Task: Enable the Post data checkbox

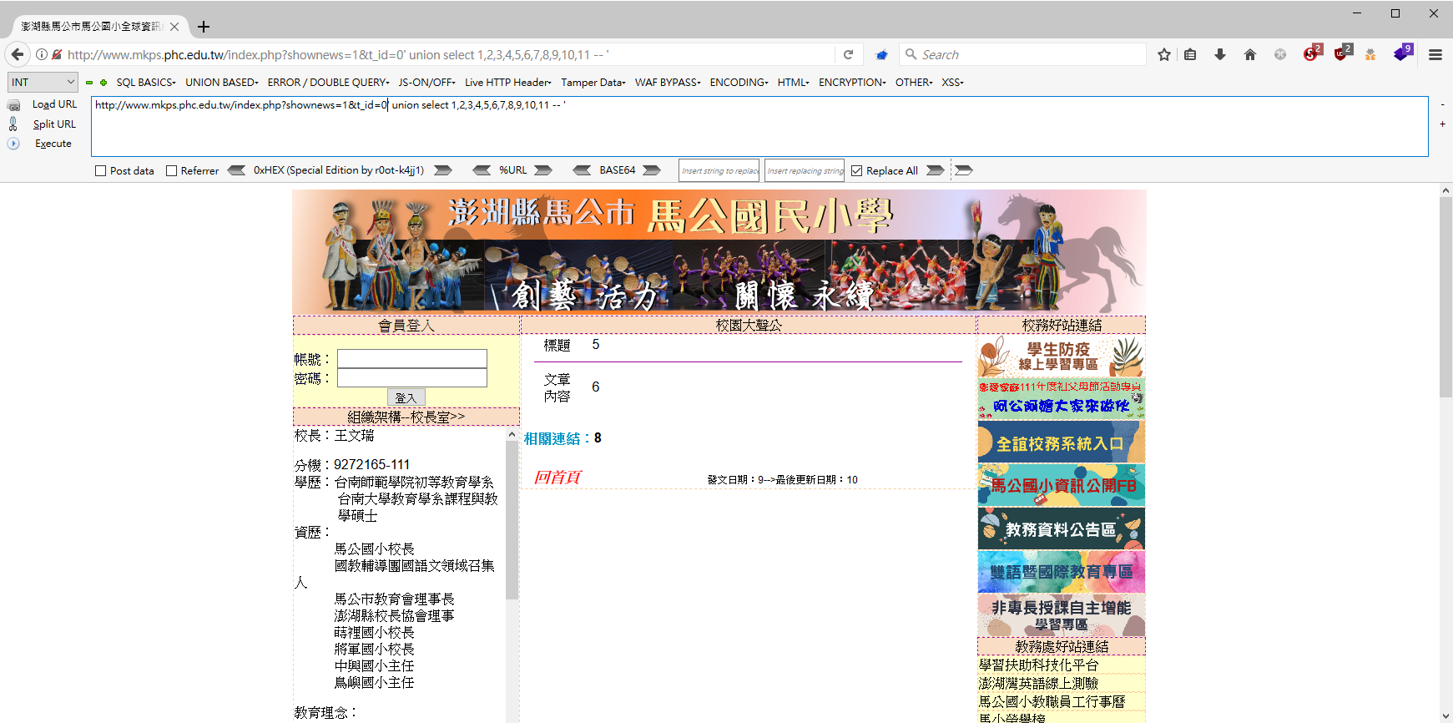Action: tap(101, 171)
